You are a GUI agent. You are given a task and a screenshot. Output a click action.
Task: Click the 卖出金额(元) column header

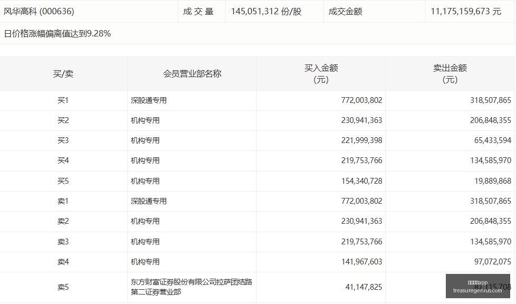pos(450,74)
